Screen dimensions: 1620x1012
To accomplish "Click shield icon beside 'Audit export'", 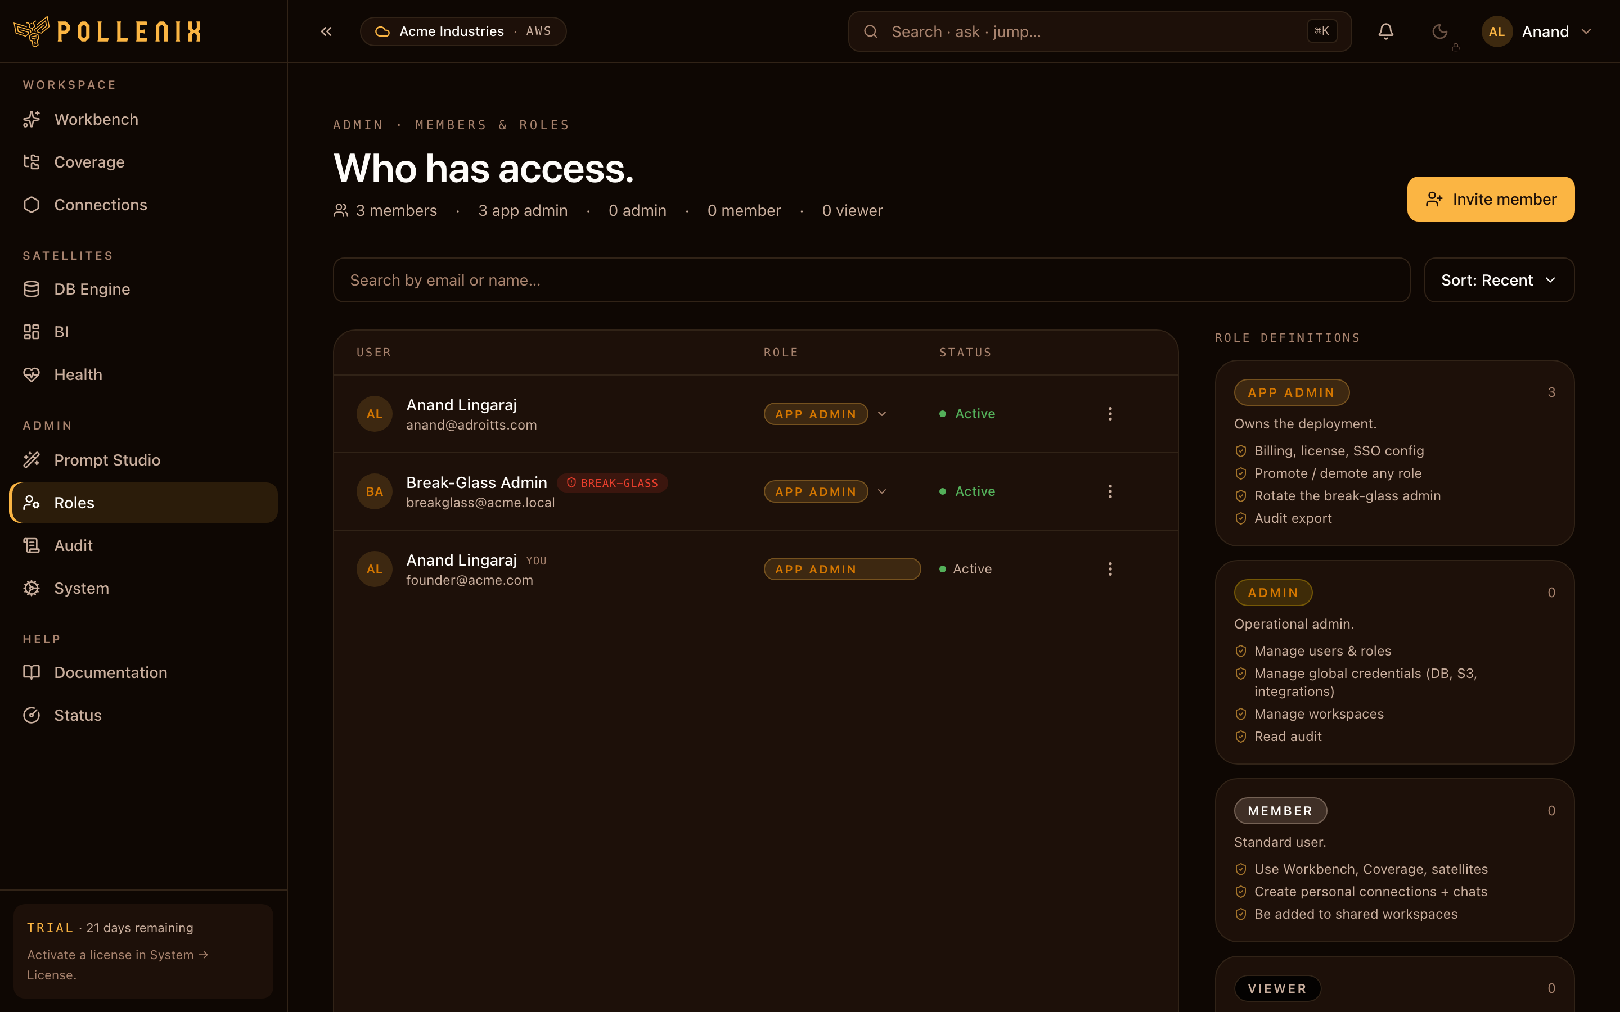I will (x=1240, y=519).
